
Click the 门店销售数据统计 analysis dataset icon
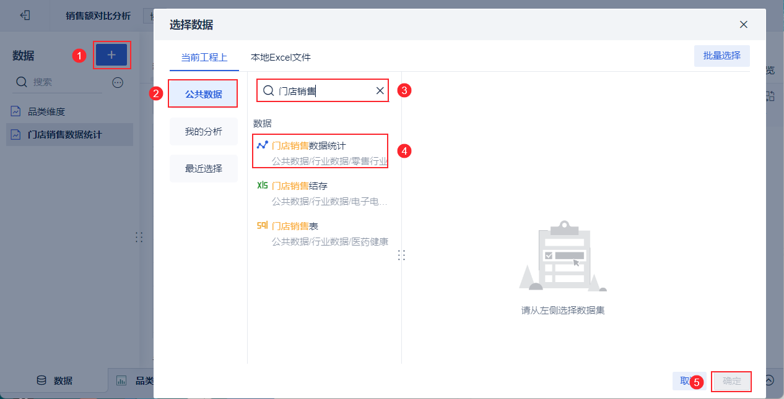(263, 145)
